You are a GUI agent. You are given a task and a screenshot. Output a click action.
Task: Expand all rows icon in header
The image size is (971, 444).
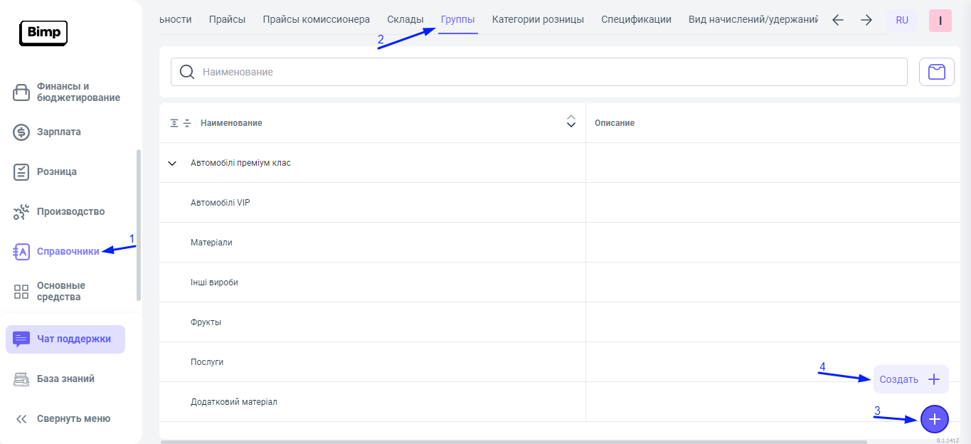click(174, 123)
